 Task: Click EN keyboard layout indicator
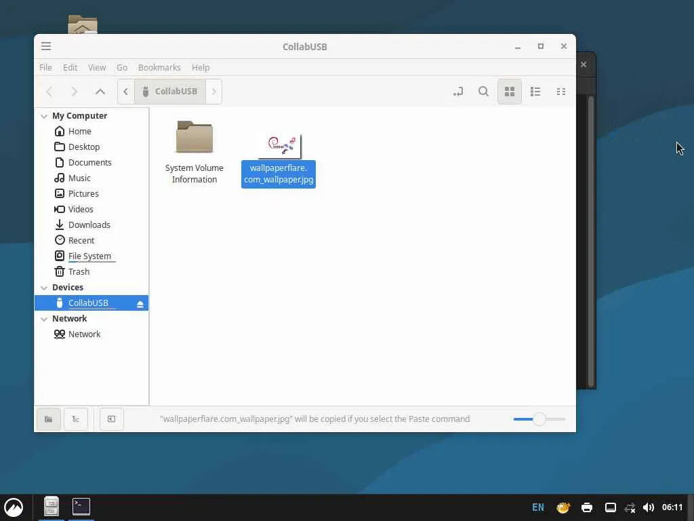pyautogui.click(x=538, y=507)
